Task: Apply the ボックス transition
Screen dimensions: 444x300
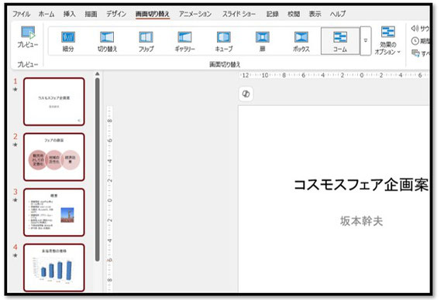Action: 301,41
